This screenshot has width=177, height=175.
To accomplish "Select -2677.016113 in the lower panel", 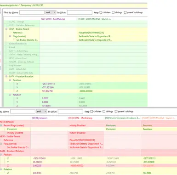I will [148, 158].
